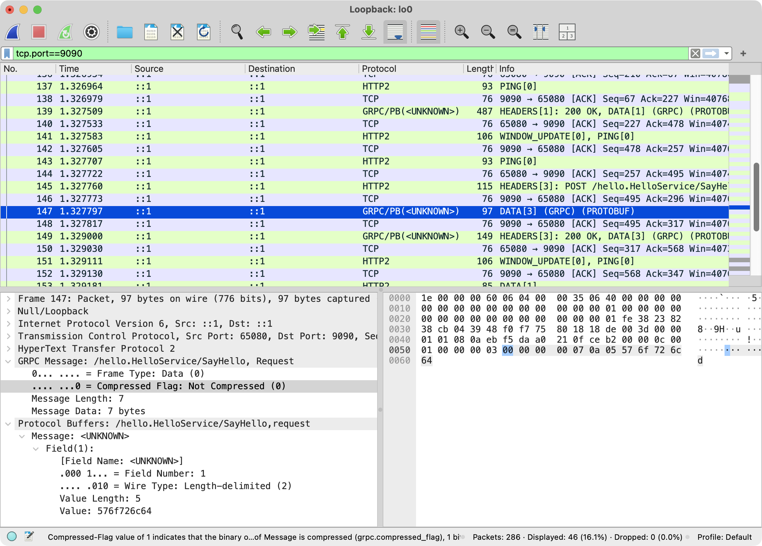
Task: Collapse the GRPC Message section
Action: tap(8, 361)
